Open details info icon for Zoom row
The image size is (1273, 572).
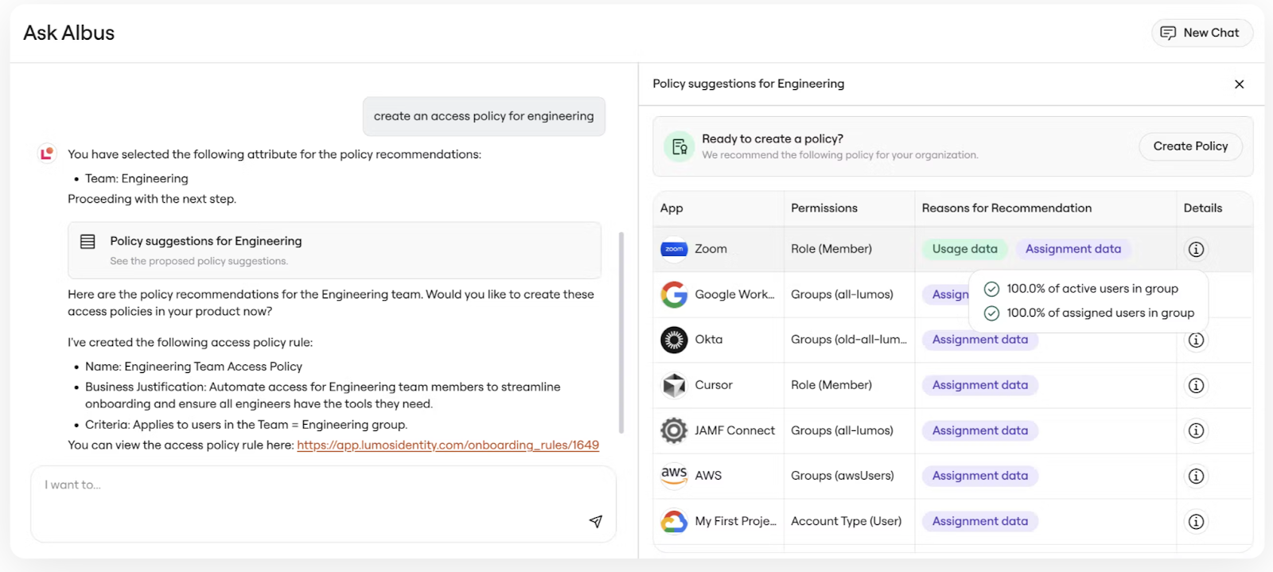pos(1195,249)
